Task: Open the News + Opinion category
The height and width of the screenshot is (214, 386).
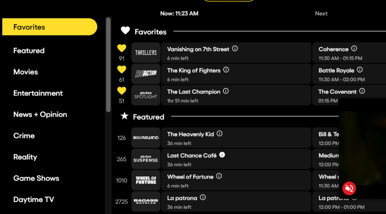Action: pyautogui.click(x=40, y=115)
